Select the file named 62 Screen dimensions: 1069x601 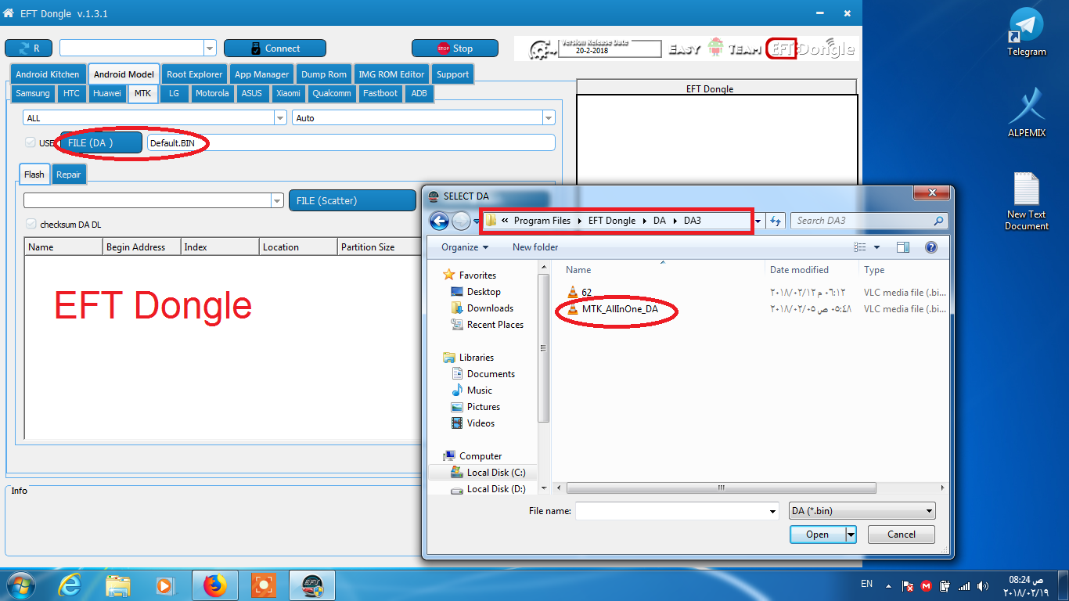[586, 293]
